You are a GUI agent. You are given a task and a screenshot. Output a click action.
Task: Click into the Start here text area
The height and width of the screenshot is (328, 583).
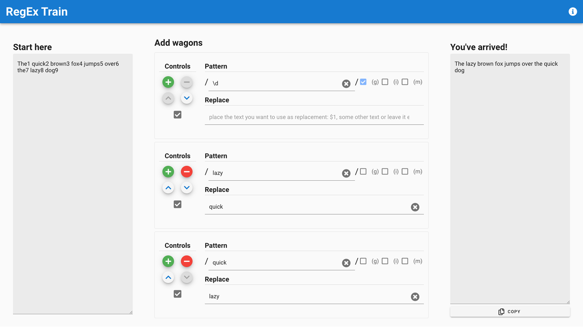pyautogui.click(x=73, y=184)
